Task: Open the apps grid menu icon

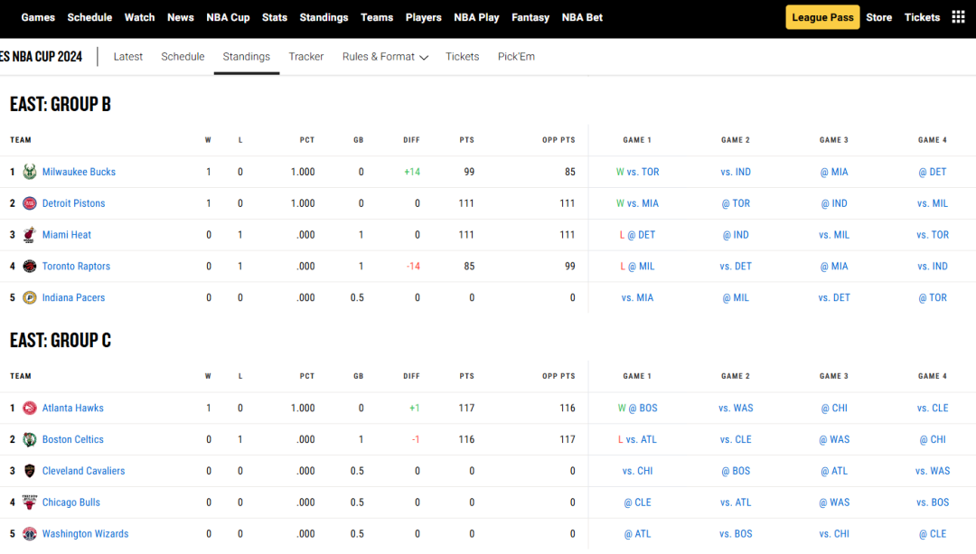Action: [958, 17]
